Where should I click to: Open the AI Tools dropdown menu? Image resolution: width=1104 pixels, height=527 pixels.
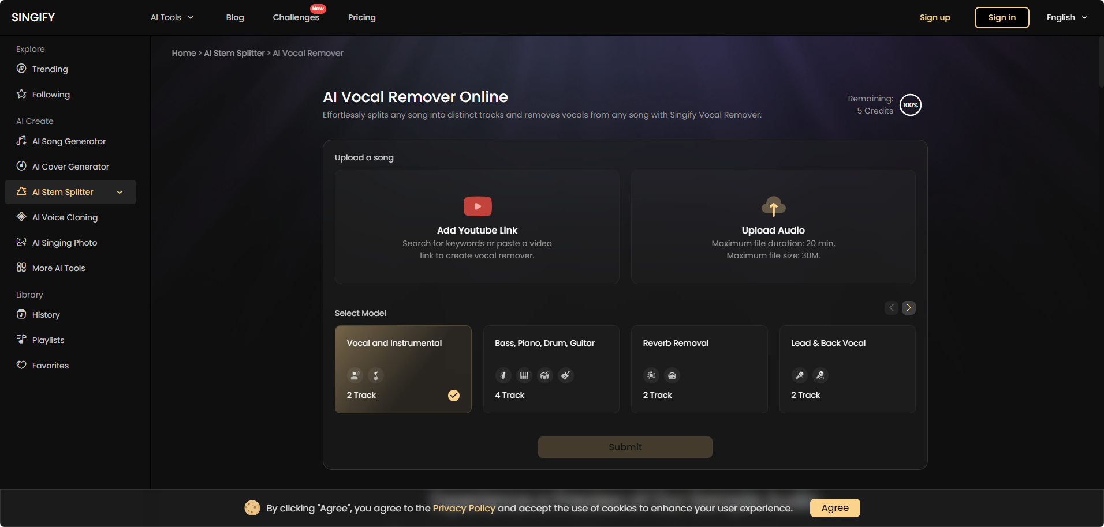point(172,17)
